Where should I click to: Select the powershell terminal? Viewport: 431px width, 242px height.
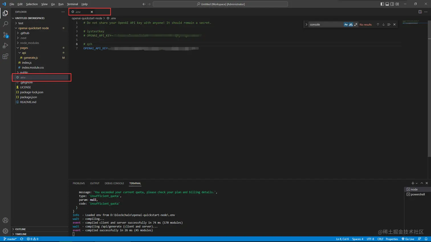coord(417,195)
